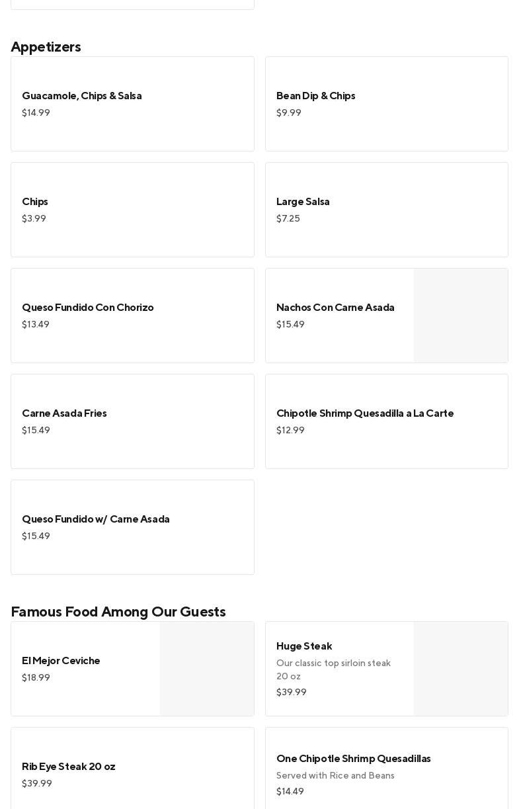Click Famous Food Among Our Guests heading
The width and height of the screenshot is (519, 809).
118,612
